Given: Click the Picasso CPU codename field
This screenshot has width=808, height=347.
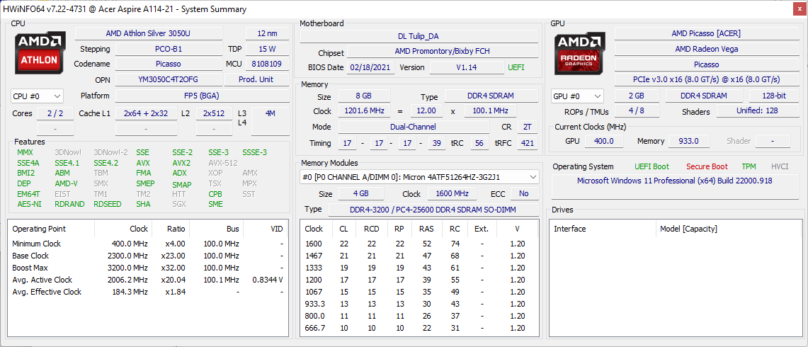Looking at the screenshot, I should [168, 64].
